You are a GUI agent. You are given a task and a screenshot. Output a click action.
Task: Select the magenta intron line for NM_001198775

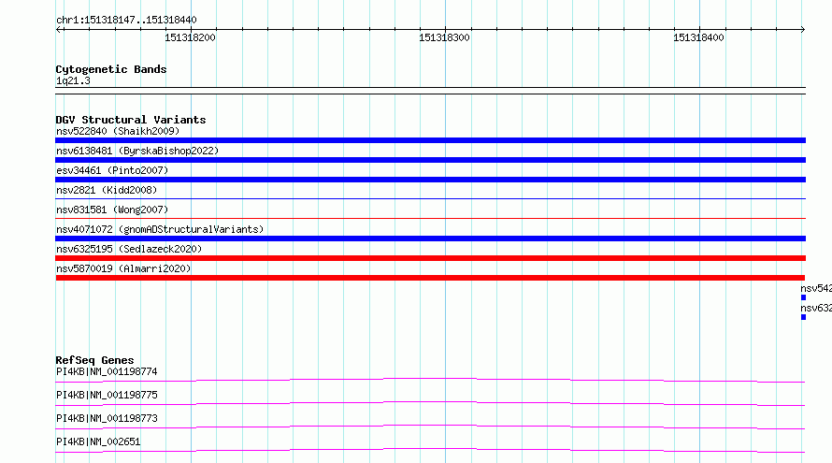(x=430, y=403)
